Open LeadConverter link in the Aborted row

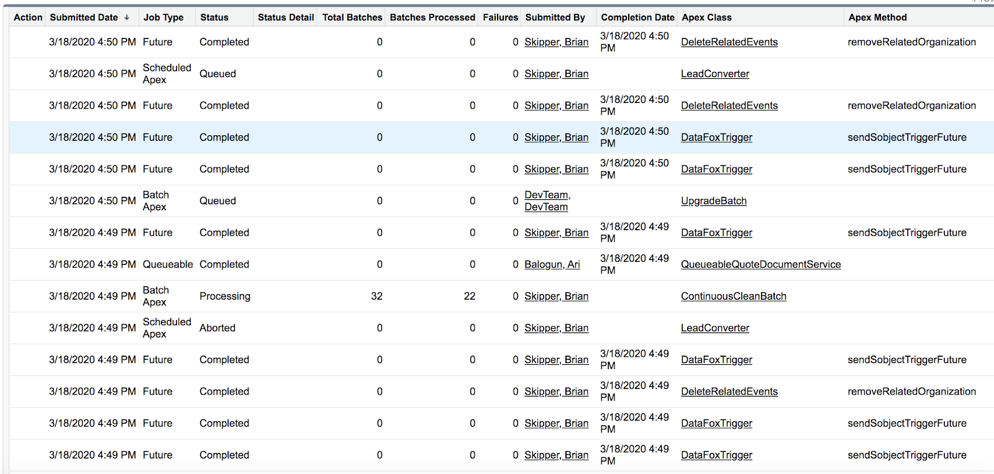tap(714, 328)
